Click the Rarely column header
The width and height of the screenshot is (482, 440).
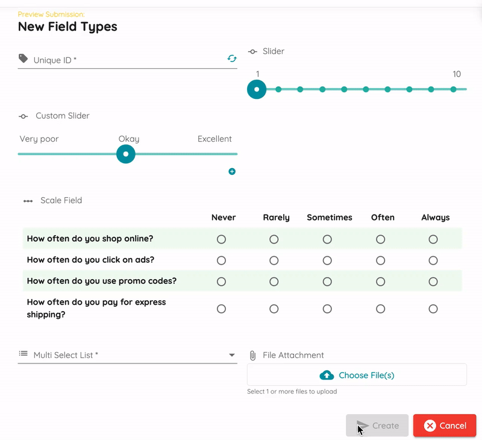[276, 218]
